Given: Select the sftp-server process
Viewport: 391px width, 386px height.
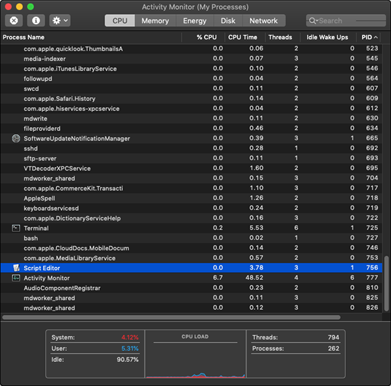Looking at the screenshot, I should (191, 158).
